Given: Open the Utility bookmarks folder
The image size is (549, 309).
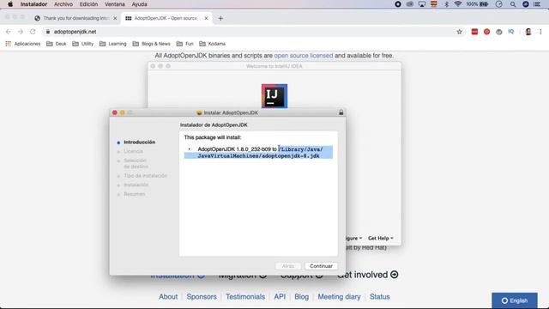Looking at the screenshot, I should click(83, 44).
